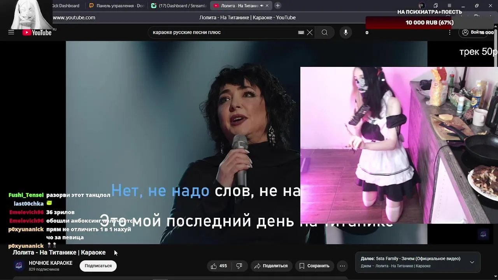Clear the search query with X
The width and height of the screenshot is (498, 280).
[310, 32]
